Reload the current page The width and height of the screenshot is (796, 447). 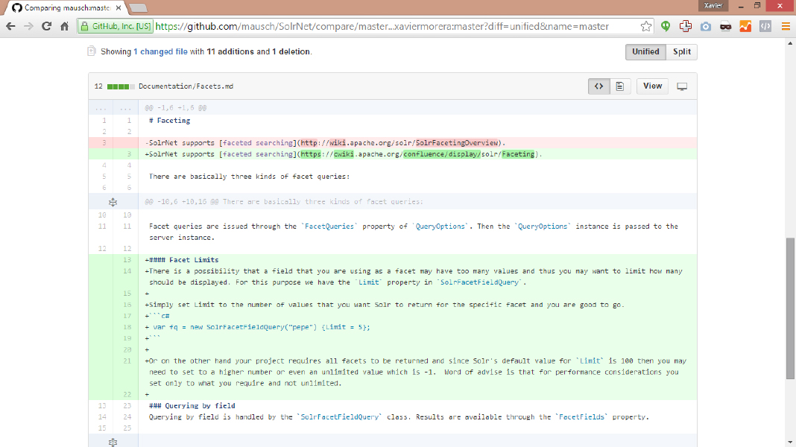[x=46, y=26]
